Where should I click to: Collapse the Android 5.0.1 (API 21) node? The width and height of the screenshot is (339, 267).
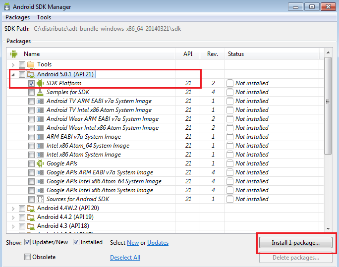pyautogui.click(x=13, y=75)
